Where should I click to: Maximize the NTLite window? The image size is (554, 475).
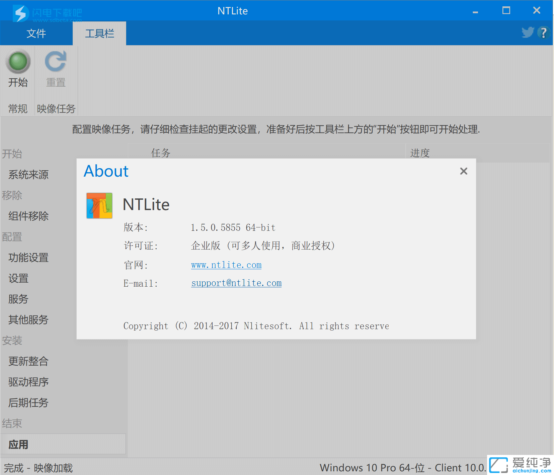pos(506,11)
